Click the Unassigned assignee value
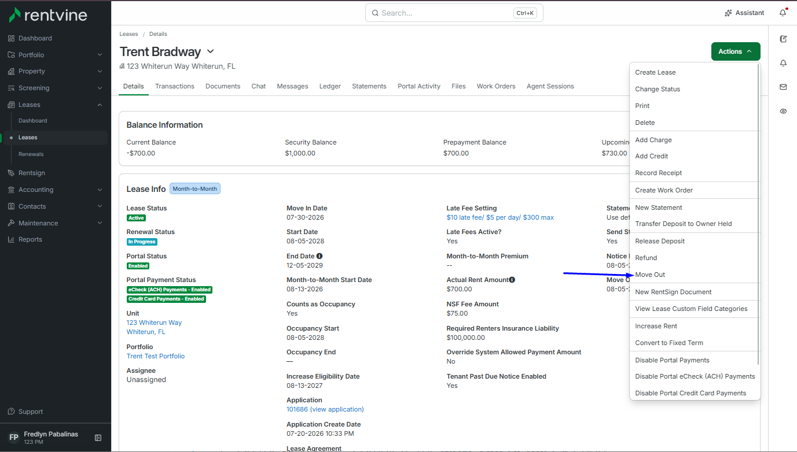Screen dimensions: 797x452 click(x=146, y=380)
